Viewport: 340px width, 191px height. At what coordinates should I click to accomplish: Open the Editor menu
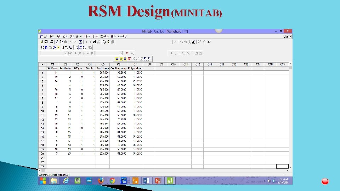click(87, 36)
